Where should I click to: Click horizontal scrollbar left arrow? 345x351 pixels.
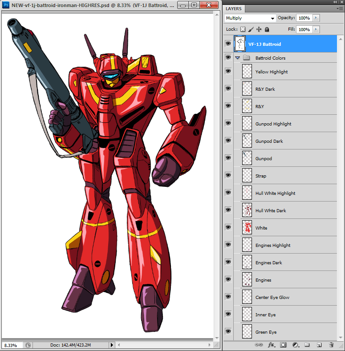tap(119, 345)
